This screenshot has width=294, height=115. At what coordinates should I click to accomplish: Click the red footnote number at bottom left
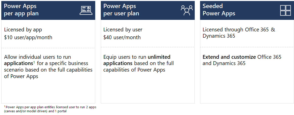click(5, 107)
